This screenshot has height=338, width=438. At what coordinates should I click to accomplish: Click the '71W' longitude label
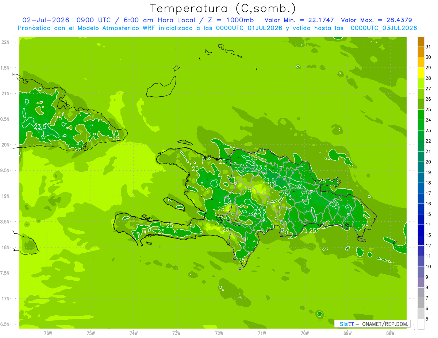262,333
